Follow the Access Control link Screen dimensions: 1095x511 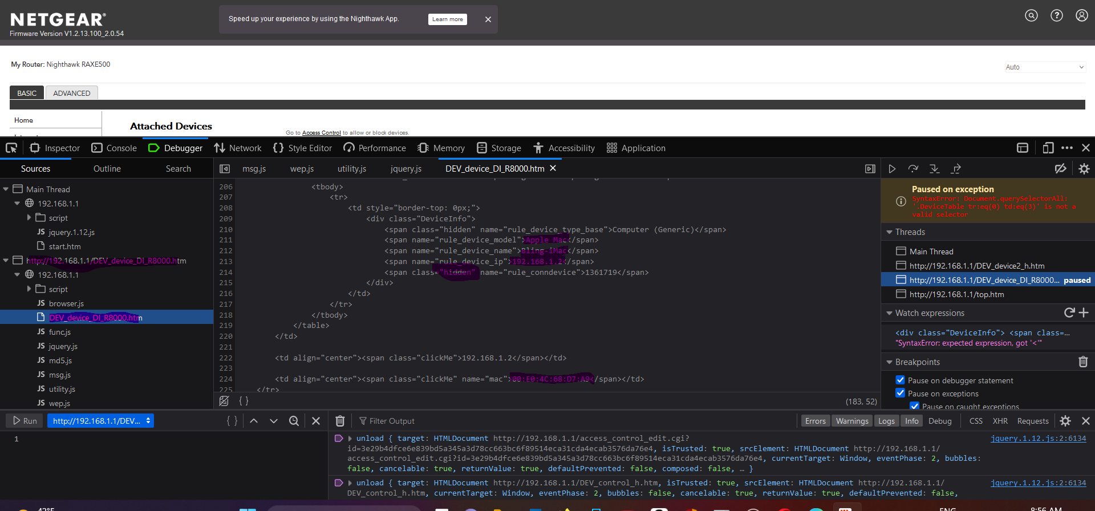pyautogui.click(x=322, y=133)
